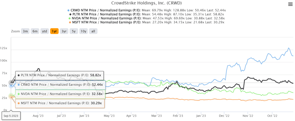Show all data with the all button
The width and height of the screenshot is (295, 121).
[x=93, y=31]
